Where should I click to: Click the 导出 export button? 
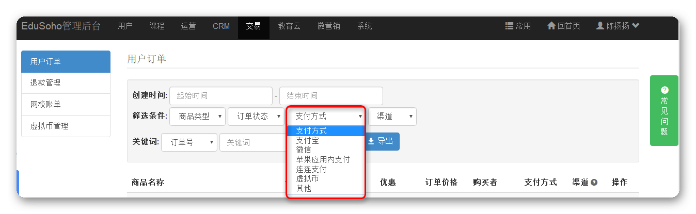(x=381, y=141)
